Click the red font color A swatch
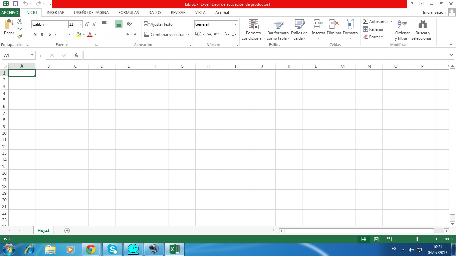The image size is (456, 256). tap(90, 34)
